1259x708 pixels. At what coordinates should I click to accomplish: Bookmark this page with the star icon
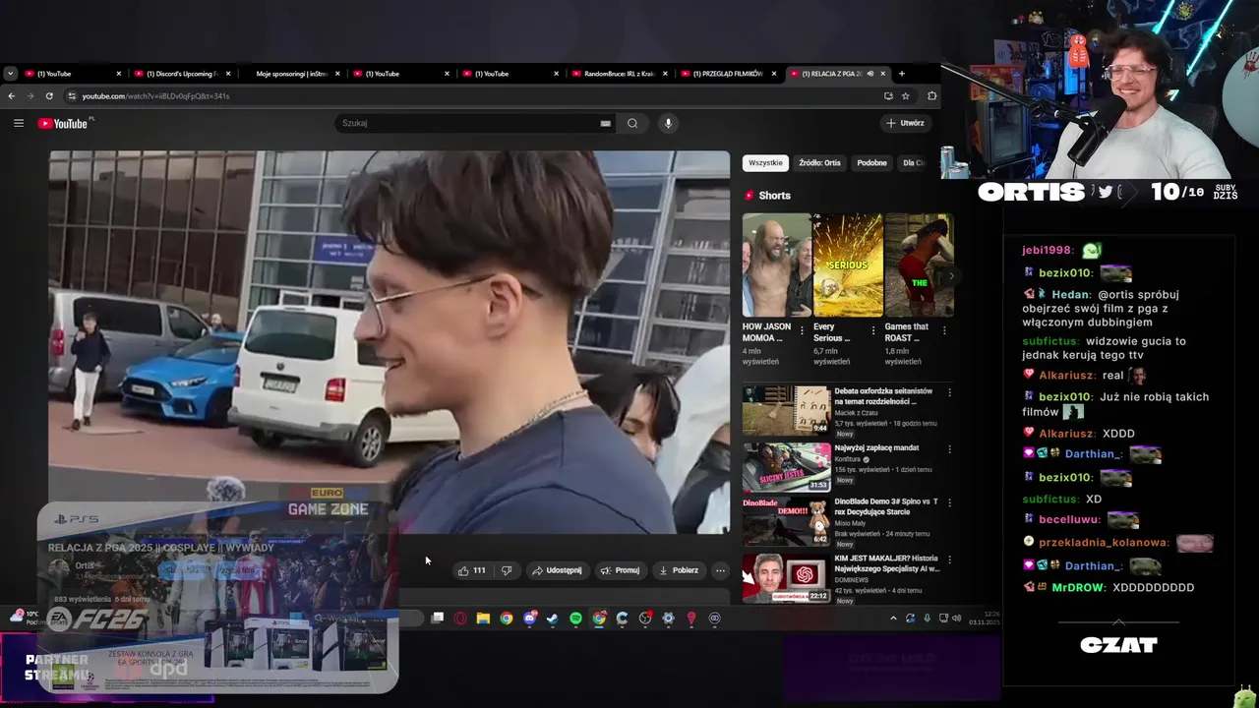click(x=906, y=95)
